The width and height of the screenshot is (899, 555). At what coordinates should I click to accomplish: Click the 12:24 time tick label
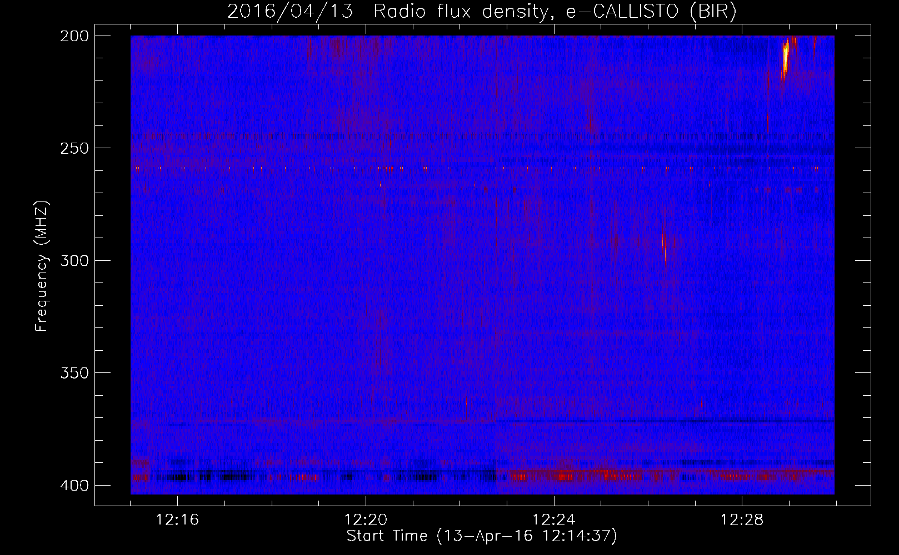tap(554, 519)
